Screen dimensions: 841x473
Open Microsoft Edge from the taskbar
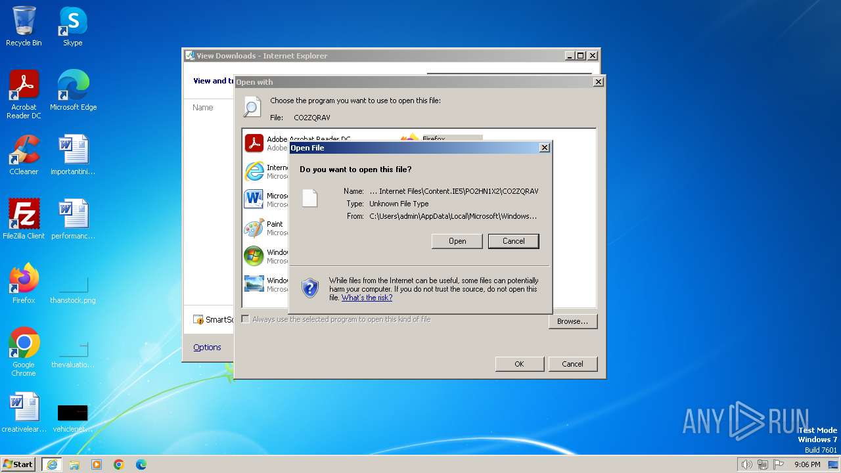(x=141, y=464)
